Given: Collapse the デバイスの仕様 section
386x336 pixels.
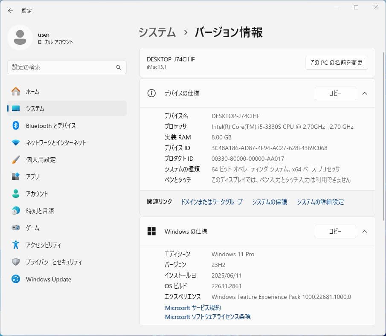Looking at the screenshot, I should 364,93.
